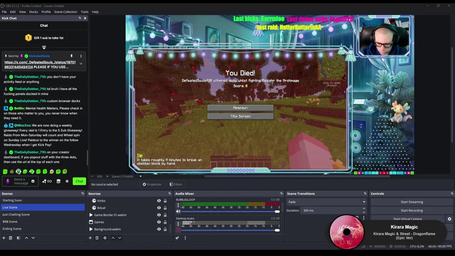Hide Background.webm source
This screenshot has height=256, width=455.
coord(159,229)
